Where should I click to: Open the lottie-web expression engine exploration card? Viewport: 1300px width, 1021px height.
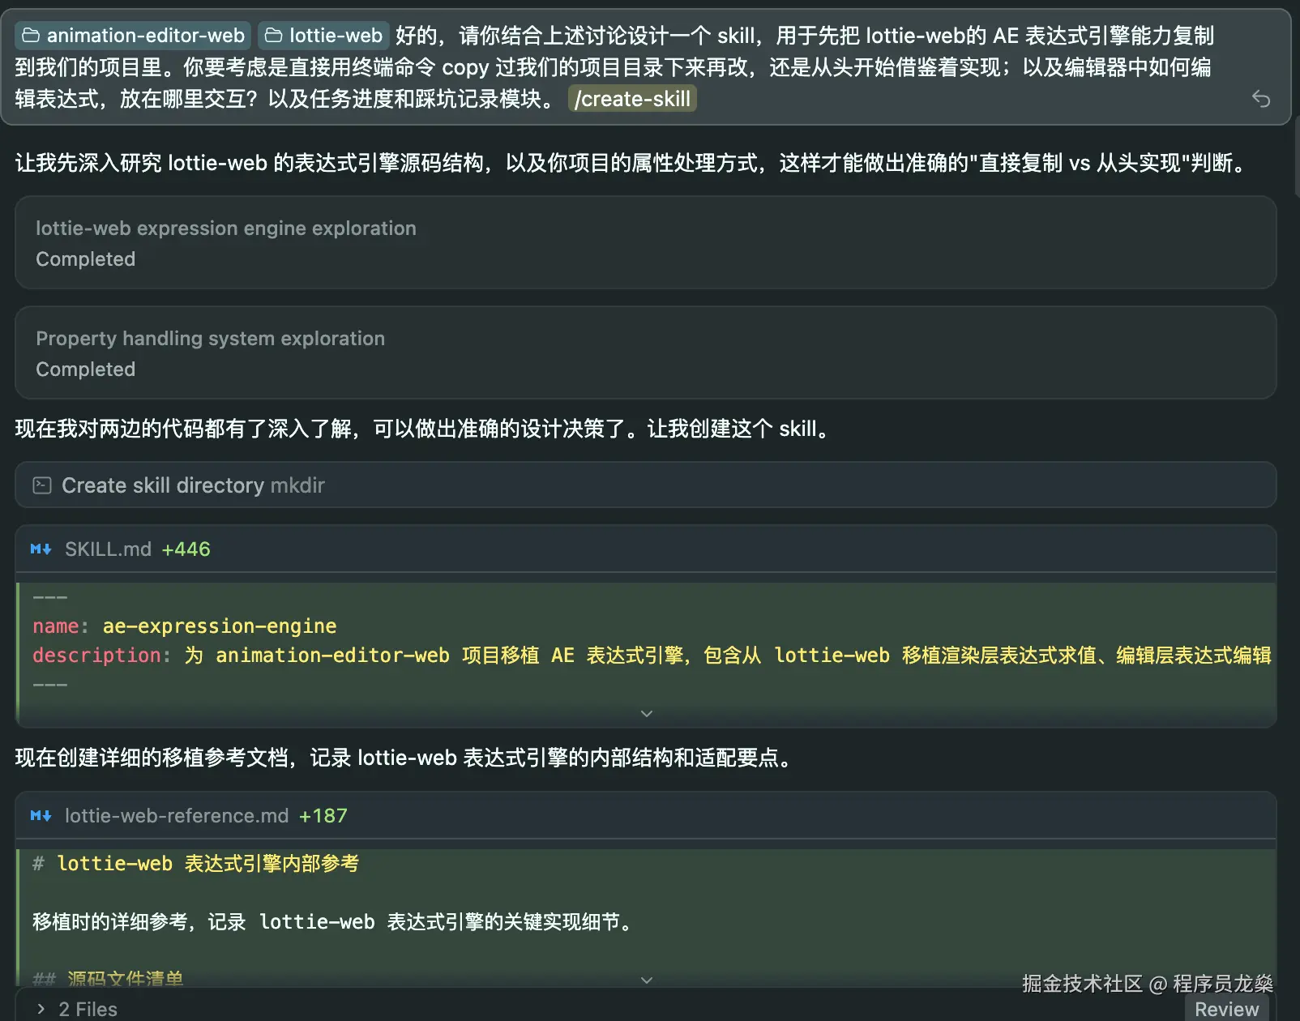point(646,242)
